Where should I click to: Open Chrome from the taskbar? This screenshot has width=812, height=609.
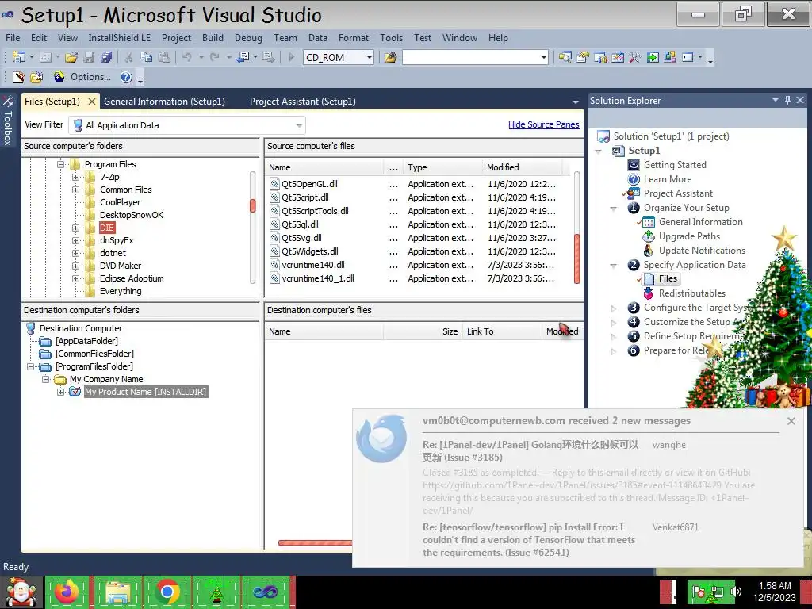click(167, 592)
